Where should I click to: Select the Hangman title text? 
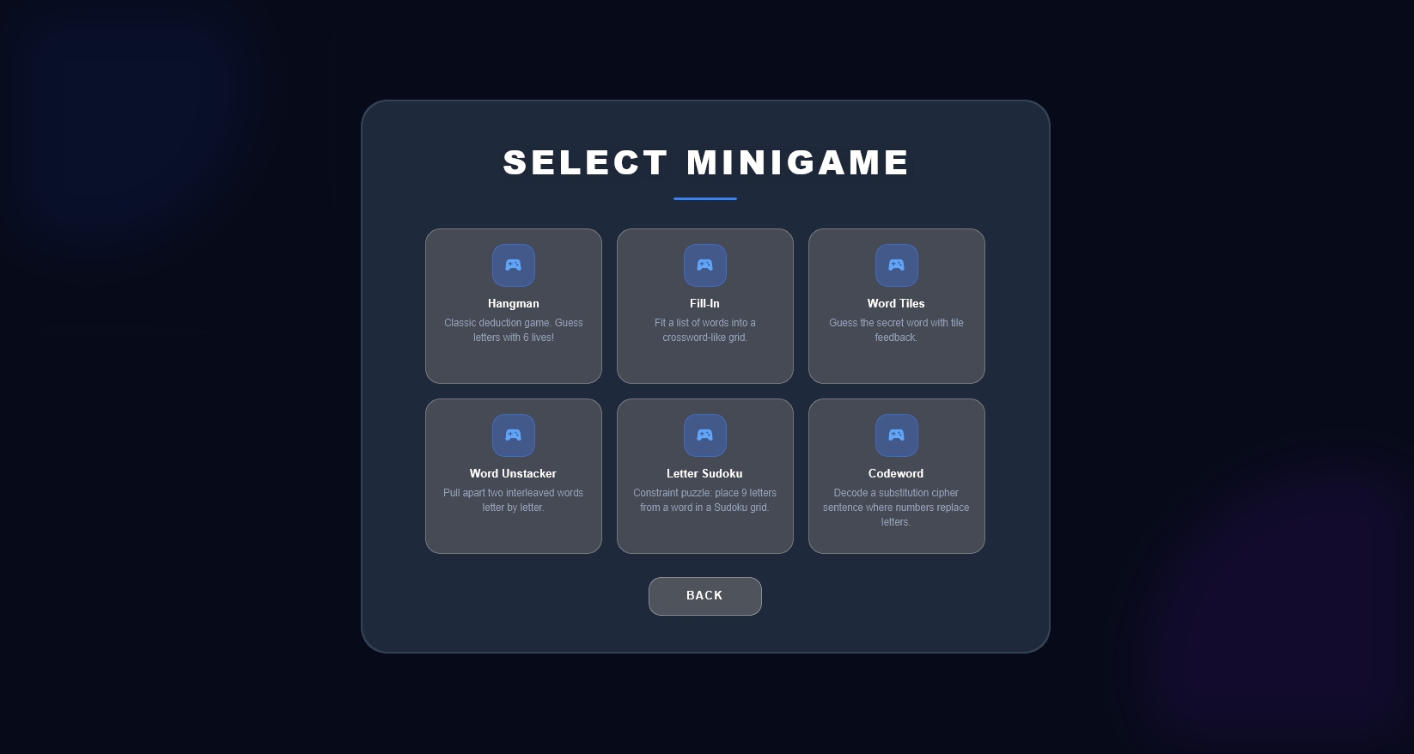[514, 303]
